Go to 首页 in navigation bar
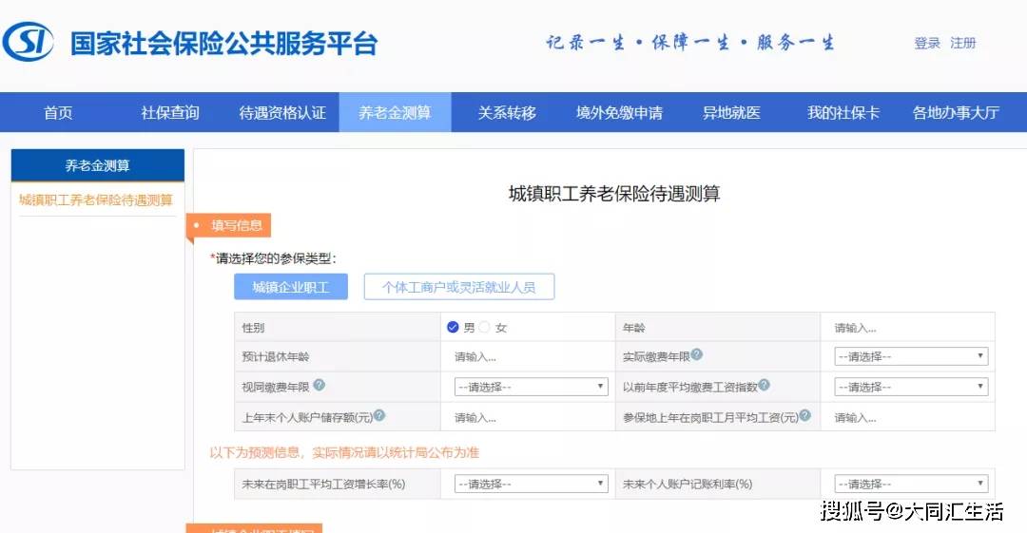The width and height of the screenshot is (1027, 533). 58,113
